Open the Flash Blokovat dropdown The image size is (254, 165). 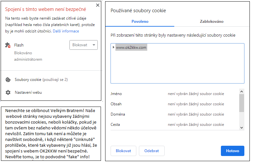84,45
